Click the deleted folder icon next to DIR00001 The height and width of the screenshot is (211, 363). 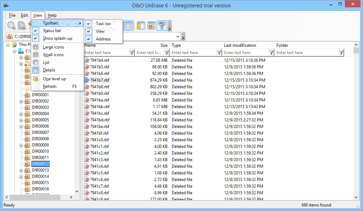point(28,95)
